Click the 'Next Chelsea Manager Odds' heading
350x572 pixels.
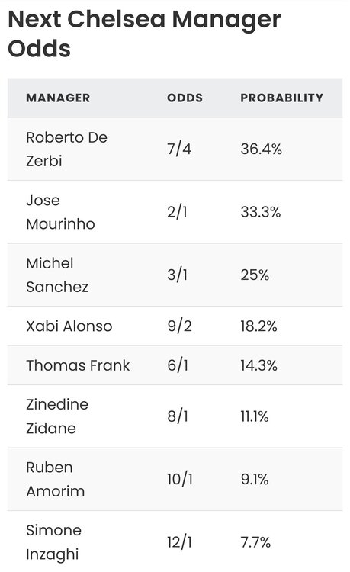click(144, 34)
